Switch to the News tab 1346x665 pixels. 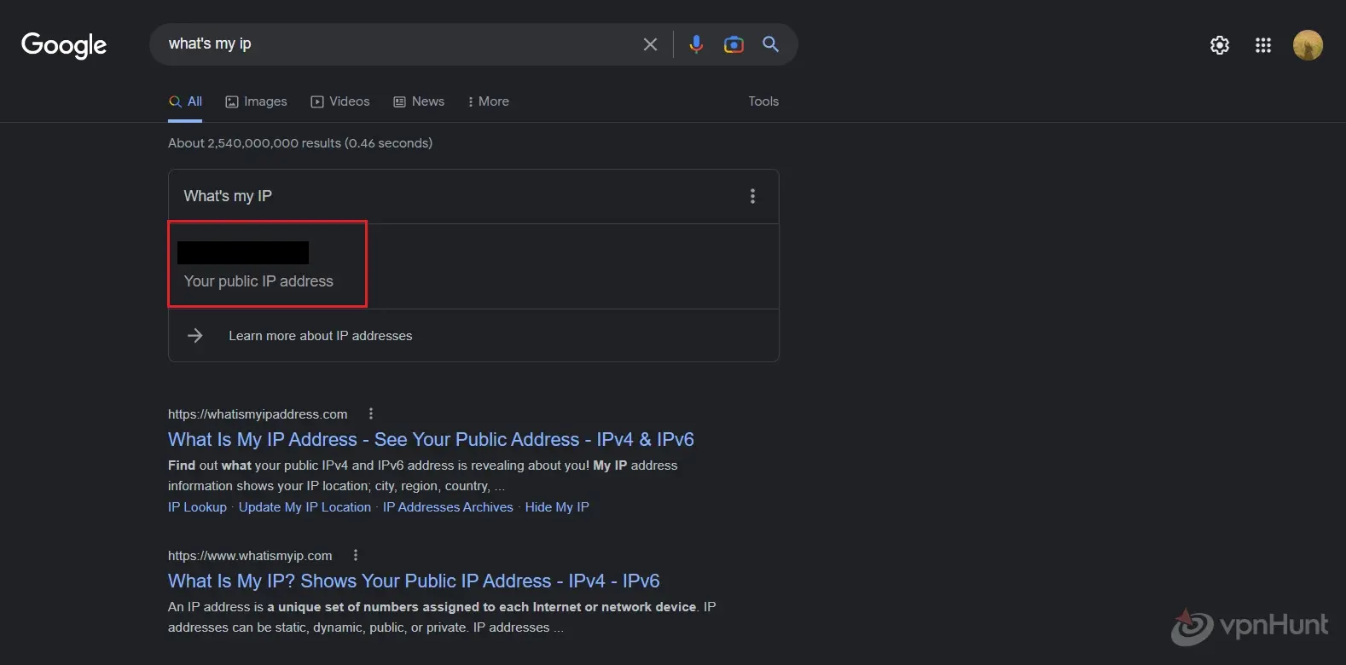point(419,101)
